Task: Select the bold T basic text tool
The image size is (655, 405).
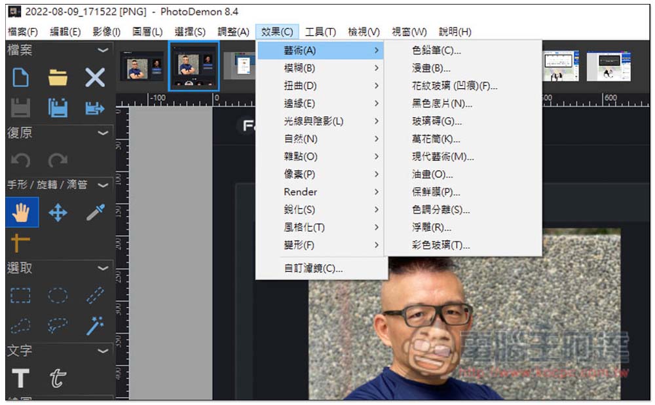Action: tap(21, 378)
